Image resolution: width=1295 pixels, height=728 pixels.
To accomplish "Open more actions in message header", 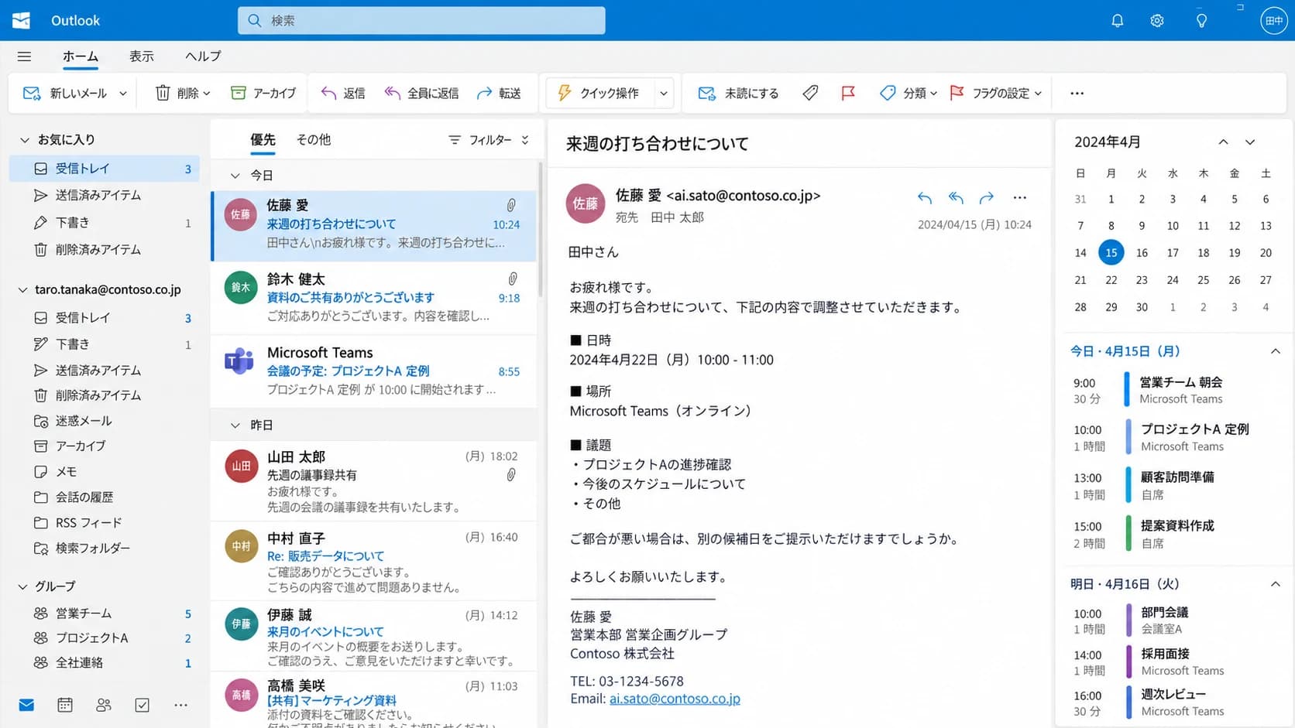I will coord(1020,198).
